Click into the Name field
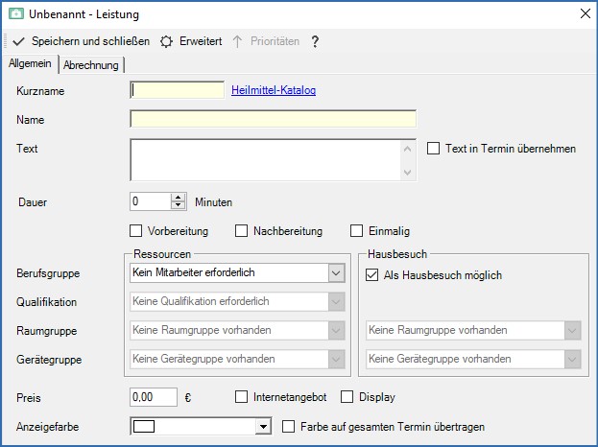The width and height of the screenshot is (598, 447). pos(273,119)
